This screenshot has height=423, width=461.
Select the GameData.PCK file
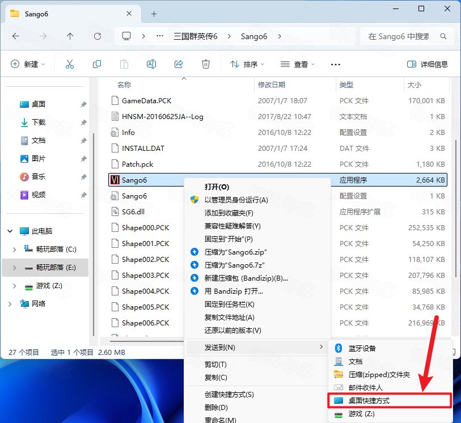[x=278, y=100]
